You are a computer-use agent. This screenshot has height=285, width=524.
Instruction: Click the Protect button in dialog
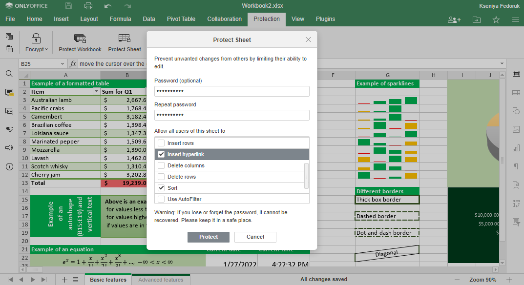click(x=209, y=237)
